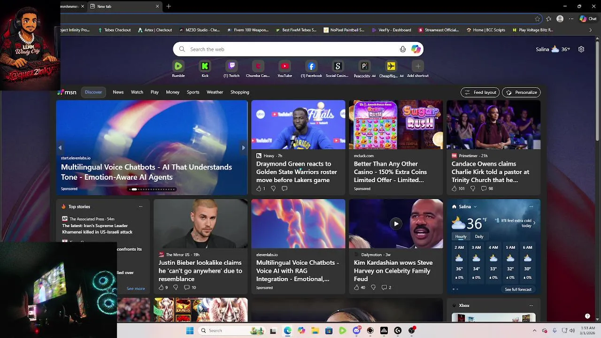Open the Facebook shortcut icon

(311, 66)
